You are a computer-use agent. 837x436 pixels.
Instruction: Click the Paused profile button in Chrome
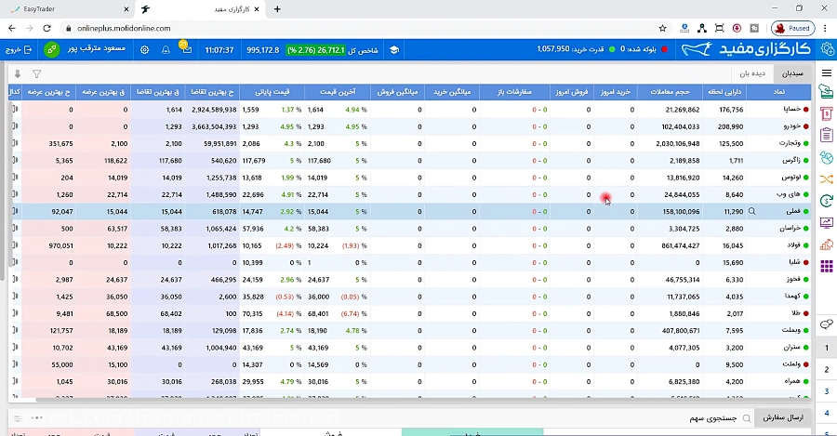[792, 28]
